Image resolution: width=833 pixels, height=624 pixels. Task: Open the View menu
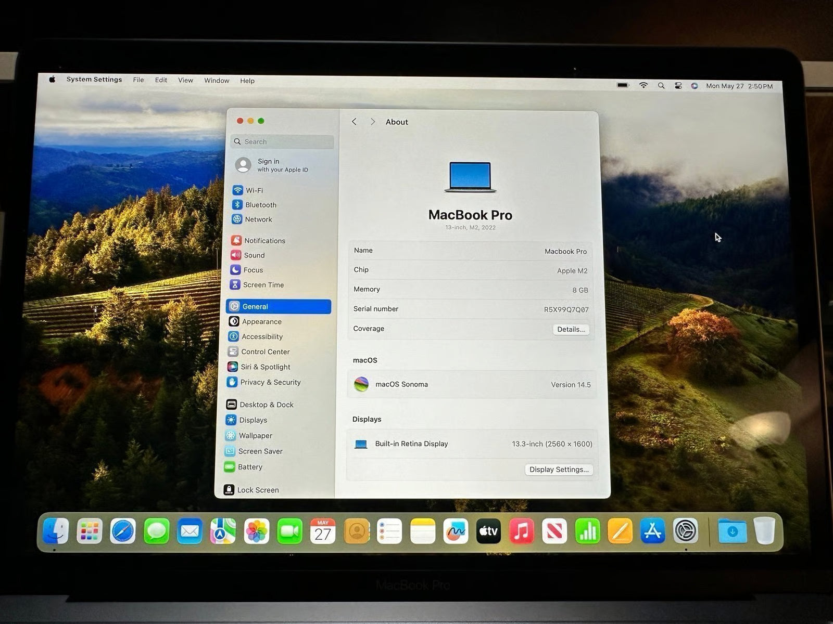point(185,80)
